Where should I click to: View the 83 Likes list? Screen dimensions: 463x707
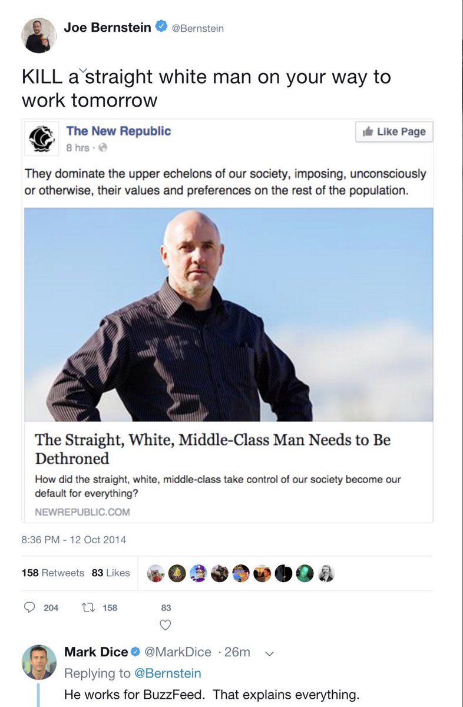tap(111, 573)
